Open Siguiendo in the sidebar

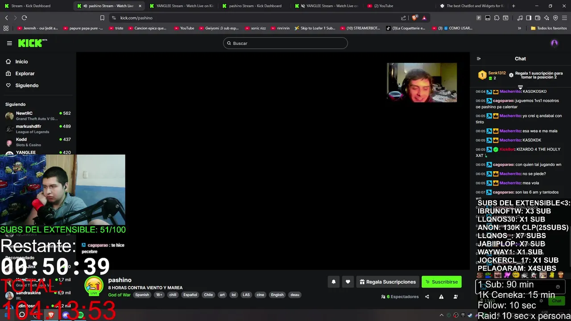click(27, 86)
